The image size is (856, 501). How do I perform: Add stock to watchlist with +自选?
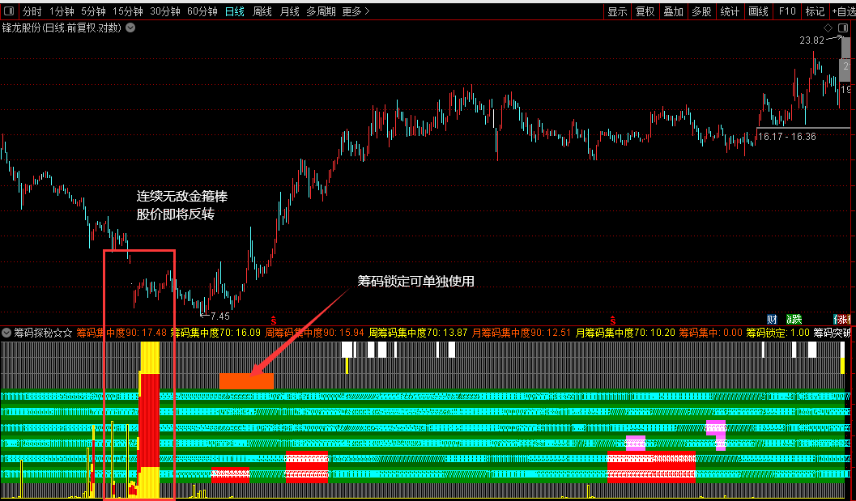pos(843,11)
